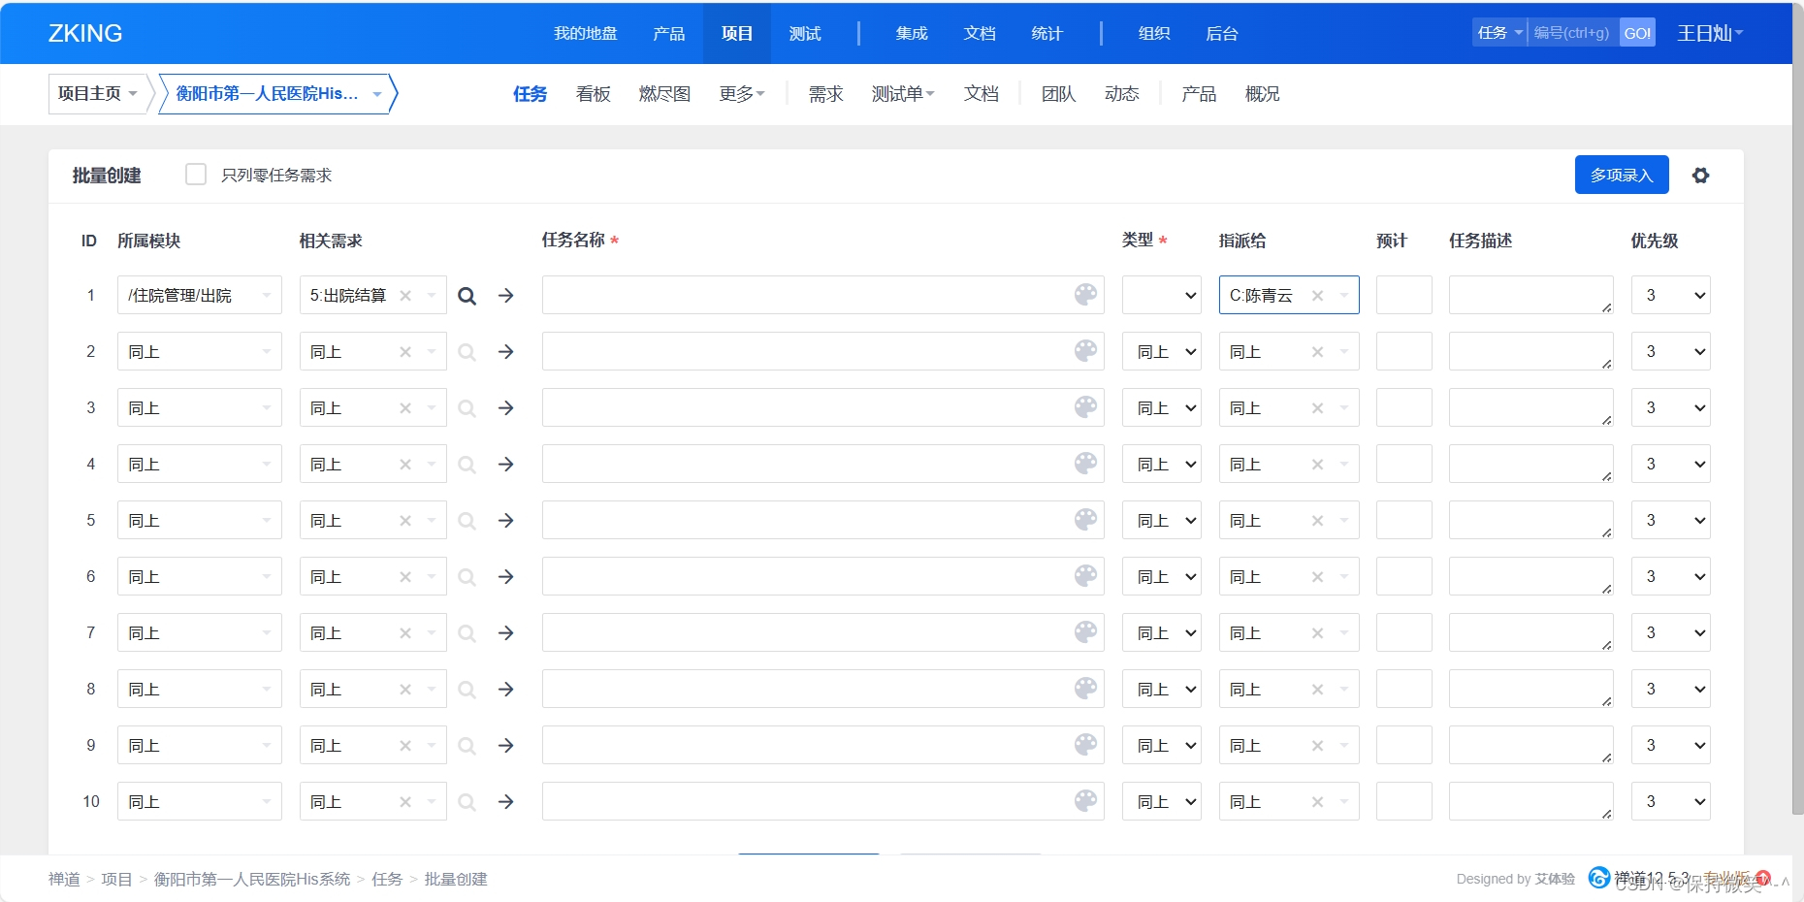Open the color palette for row 8 task name
This screenshot has width=1804, height=902.
[1086, 689]
